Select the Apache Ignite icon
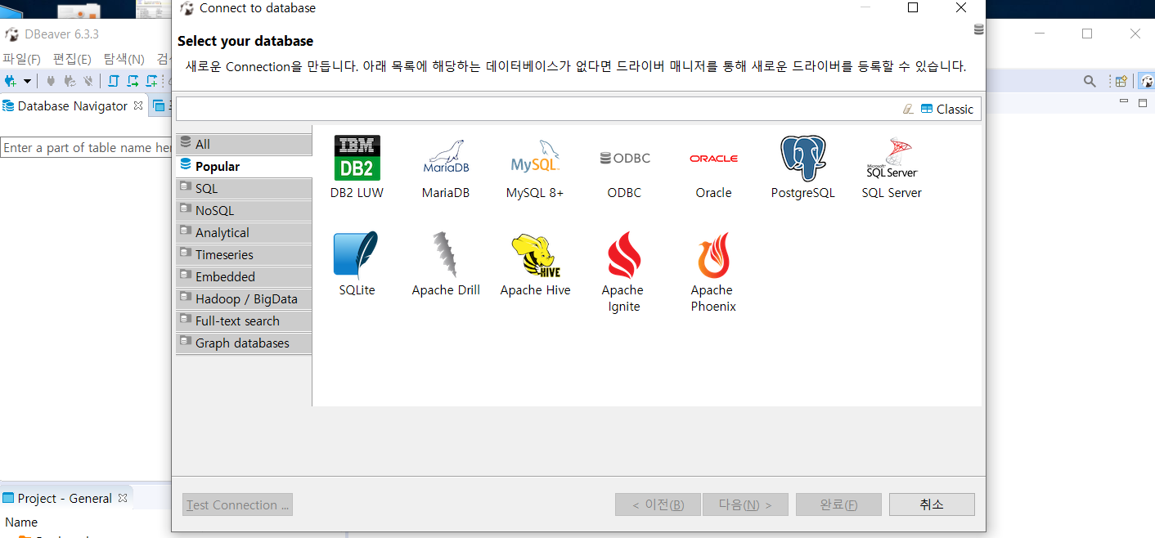The width and height of the screenshot is (1155, 538). click(x=624, y=255)
